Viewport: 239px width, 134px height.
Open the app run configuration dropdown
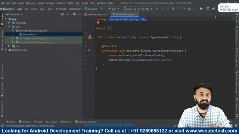(x=114, y=9)
